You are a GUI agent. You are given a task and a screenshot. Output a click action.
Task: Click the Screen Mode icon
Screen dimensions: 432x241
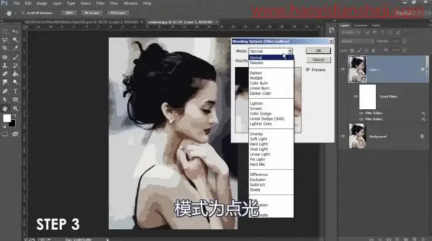[15, 134]
